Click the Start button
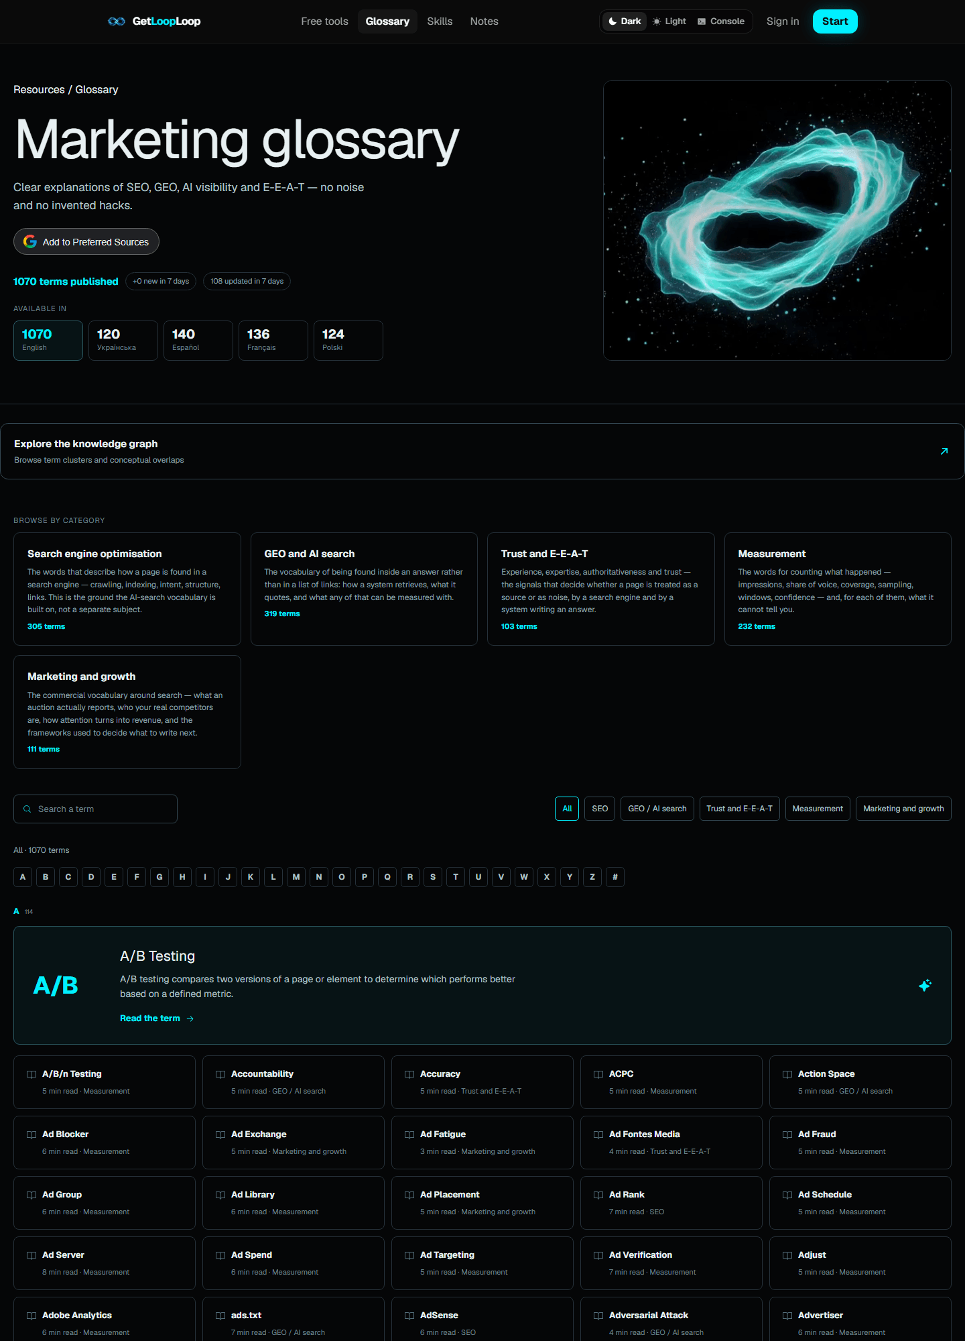 click(835, 21)
